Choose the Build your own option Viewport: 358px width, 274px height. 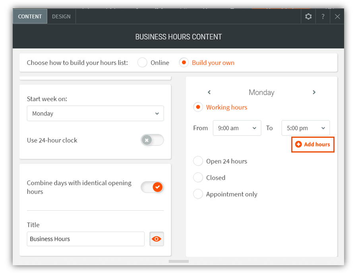[184, 63]
